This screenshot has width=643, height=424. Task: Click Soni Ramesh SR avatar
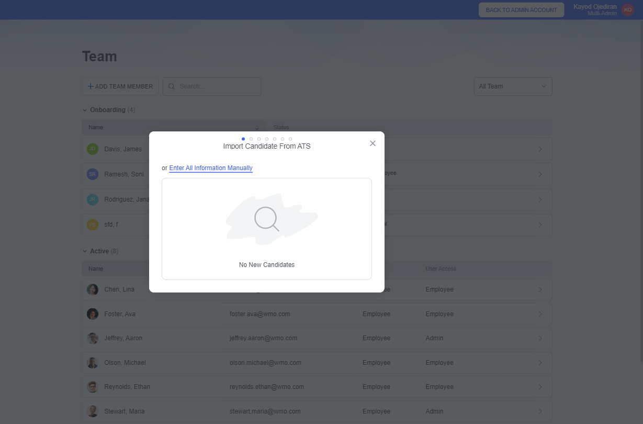(93, 174)
